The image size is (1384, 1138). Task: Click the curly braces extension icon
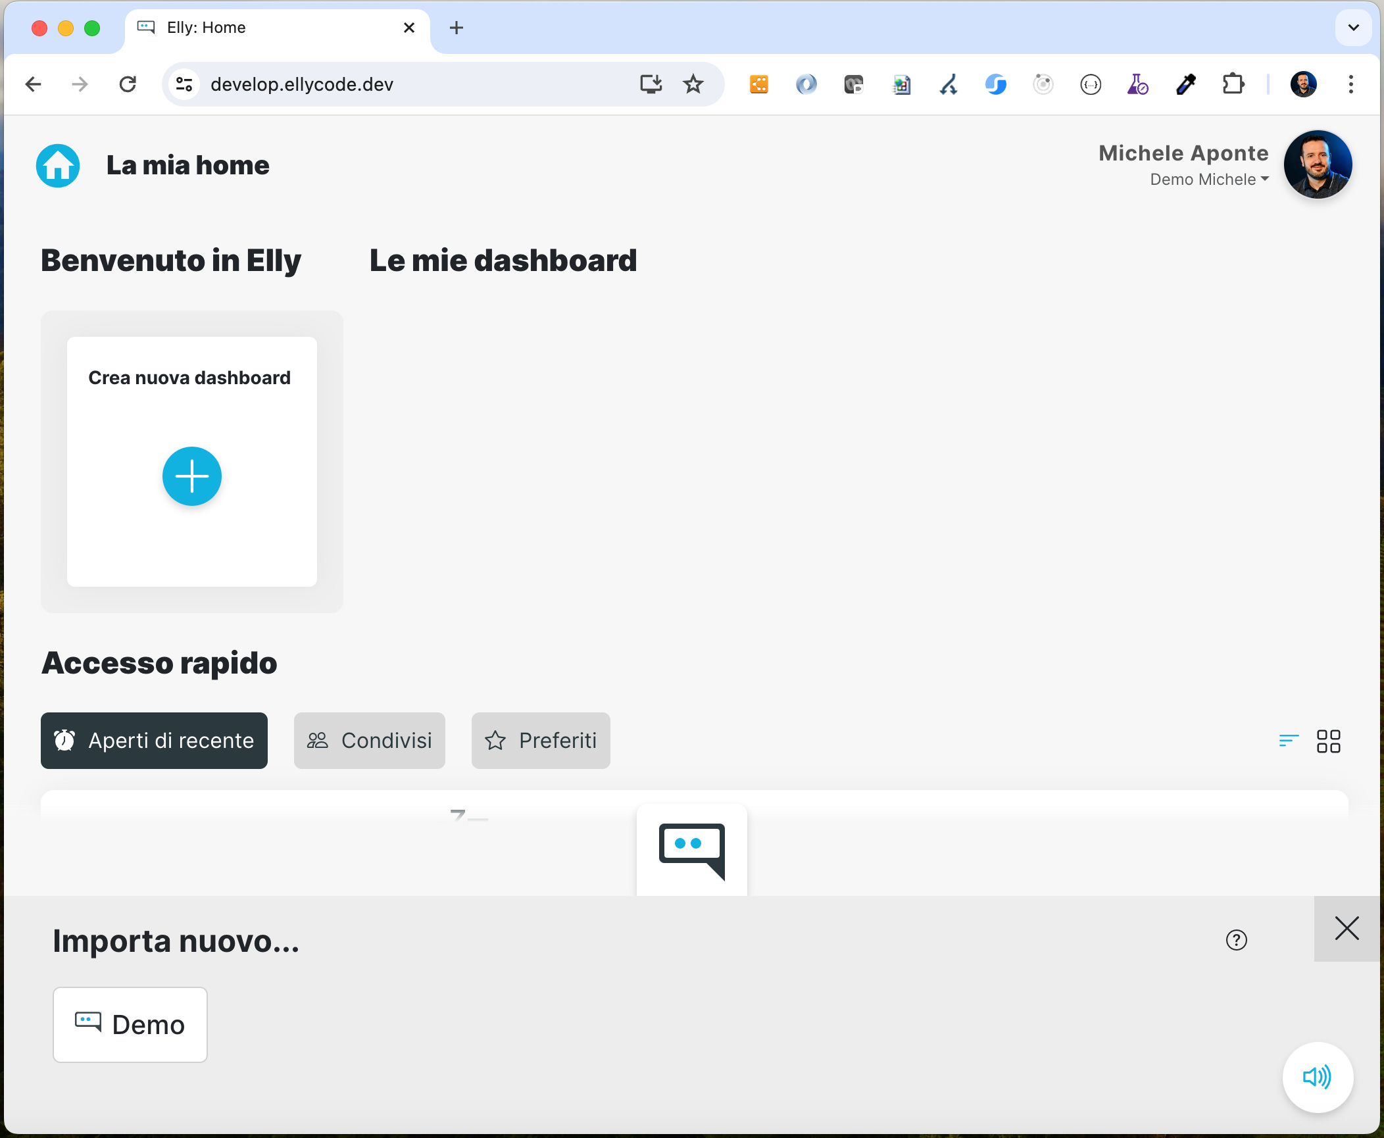click(x=1091, y=84)
